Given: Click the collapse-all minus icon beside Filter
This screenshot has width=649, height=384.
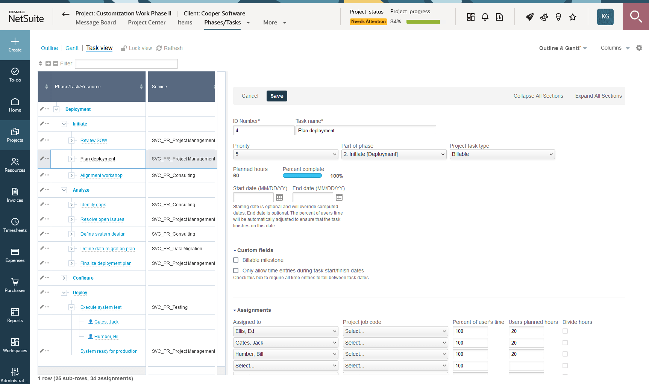Looking at the screenshot, I should pyautogui.click(x=56, y=63).
